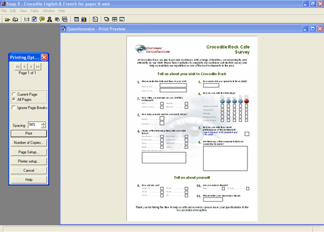The width and height of the screenshot is (324, 232).
Task: Select the All Pages radio button
Action: 14,99
